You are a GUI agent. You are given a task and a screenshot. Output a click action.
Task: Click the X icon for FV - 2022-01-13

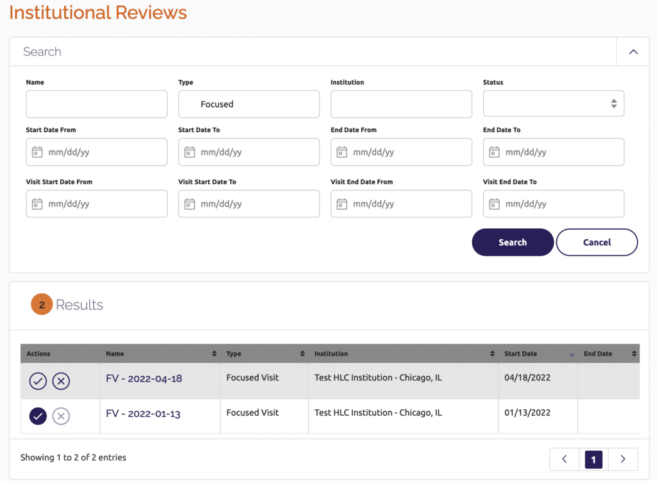(61, 416)
